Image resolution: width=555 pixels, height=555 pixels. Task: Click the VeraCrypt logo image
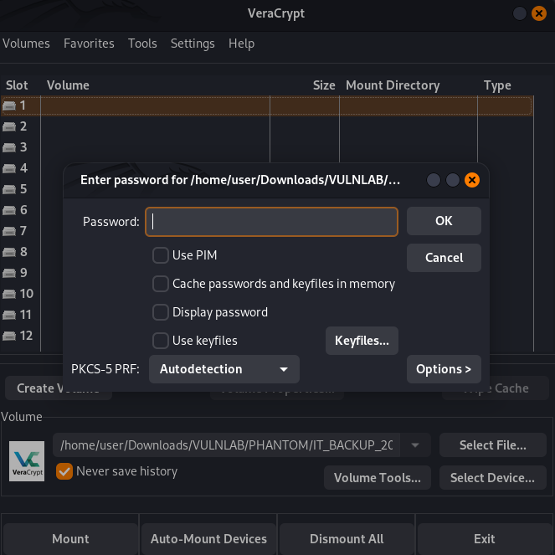[x=27, y=461]
